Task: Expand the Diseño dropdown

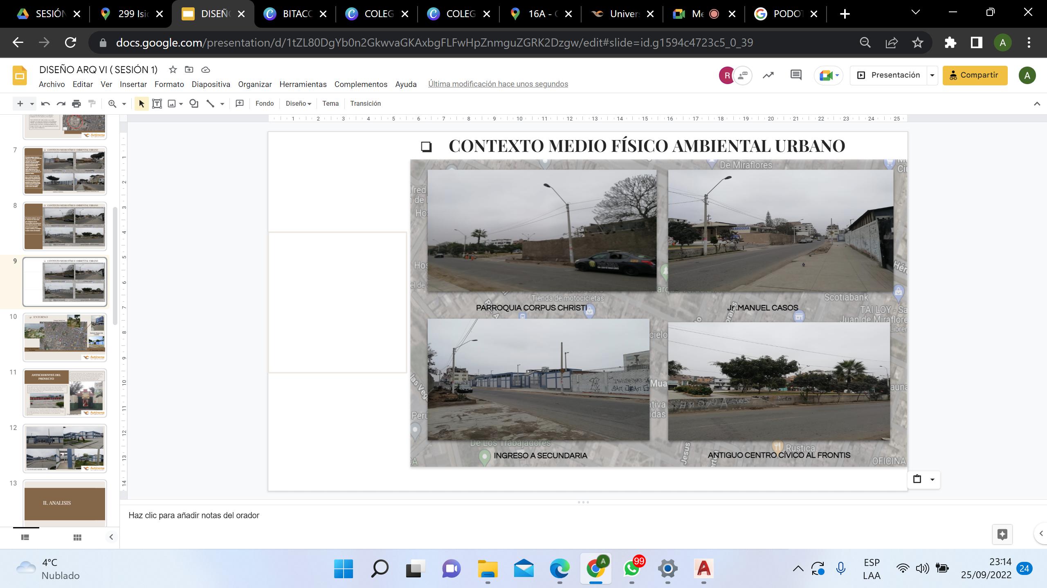Action: pos(298,104)
